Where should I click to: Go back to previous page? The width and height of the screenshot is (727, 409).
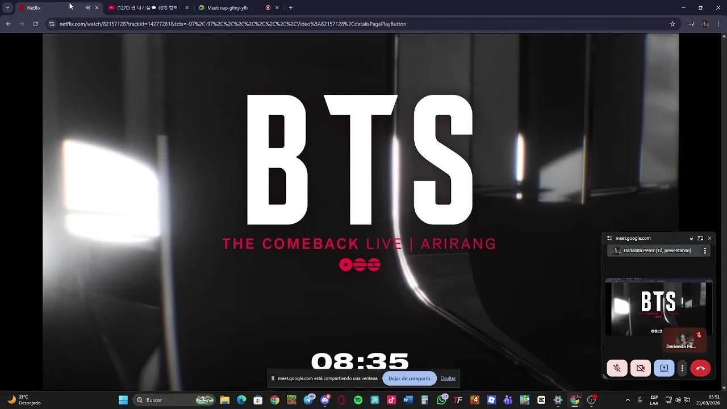click(x=9, y=24)
